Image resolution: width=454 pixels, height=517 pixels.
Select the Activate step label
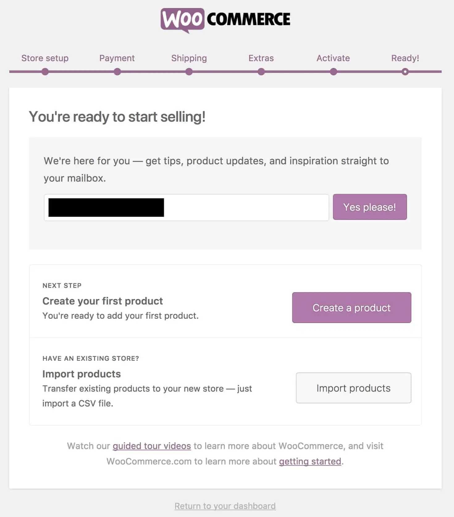click(333, 58)
